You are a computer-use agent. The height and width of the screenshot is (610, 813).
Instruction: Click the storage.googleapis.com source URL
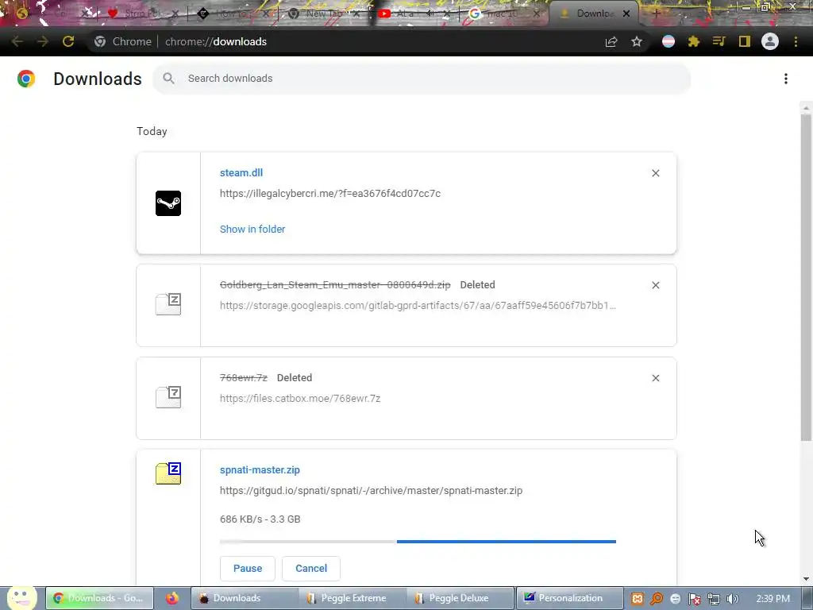point(418,306)
